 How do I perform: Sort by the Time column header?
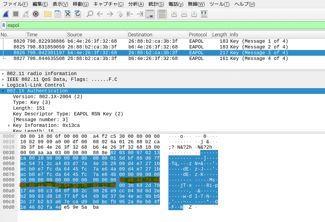click(46, 35)
